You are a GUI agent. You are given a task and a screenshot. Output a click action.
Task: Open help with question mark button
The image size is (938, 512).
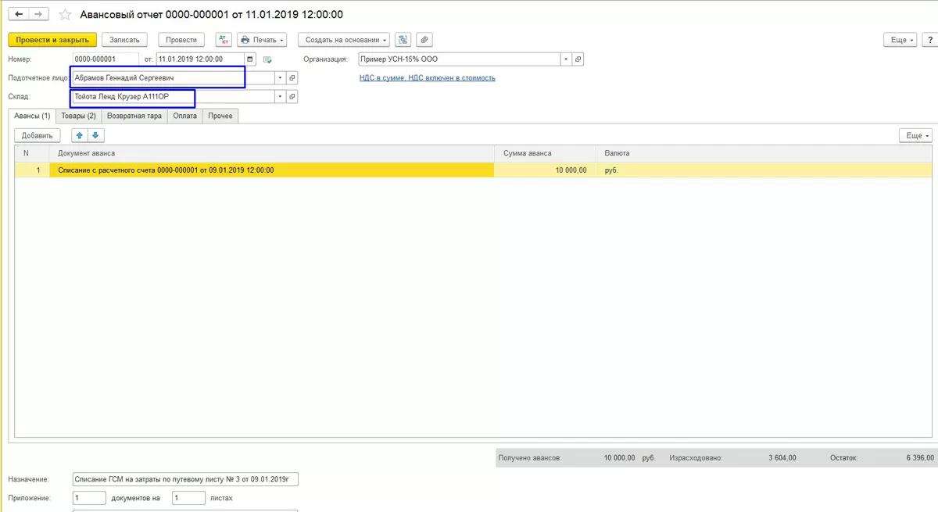[930, 39]
